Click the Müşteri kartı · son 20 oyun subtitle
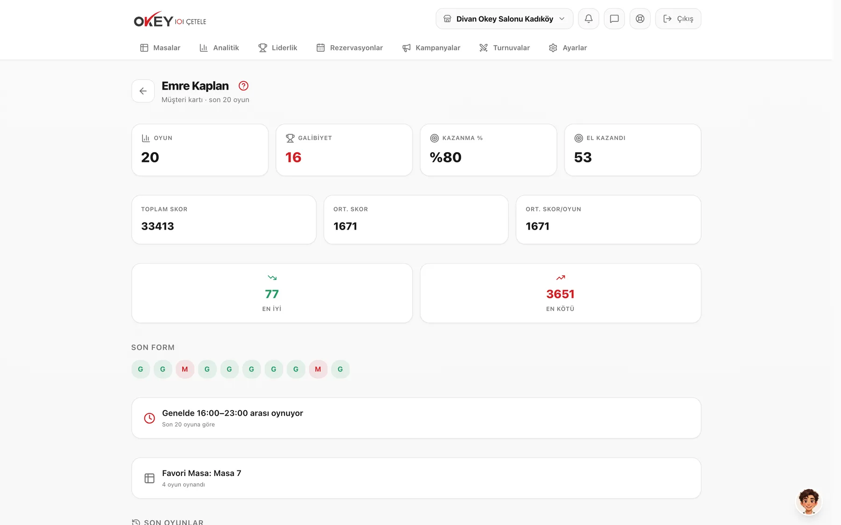Screen dimensions: 841x525 coord(205,100)
